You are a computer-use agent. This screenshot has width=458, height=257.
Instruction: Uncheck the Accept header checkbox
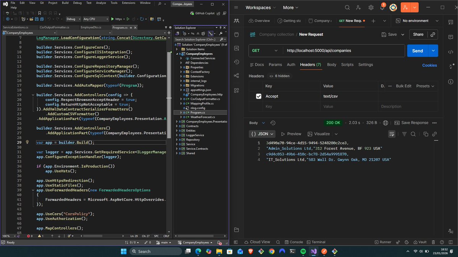(258, 96)
